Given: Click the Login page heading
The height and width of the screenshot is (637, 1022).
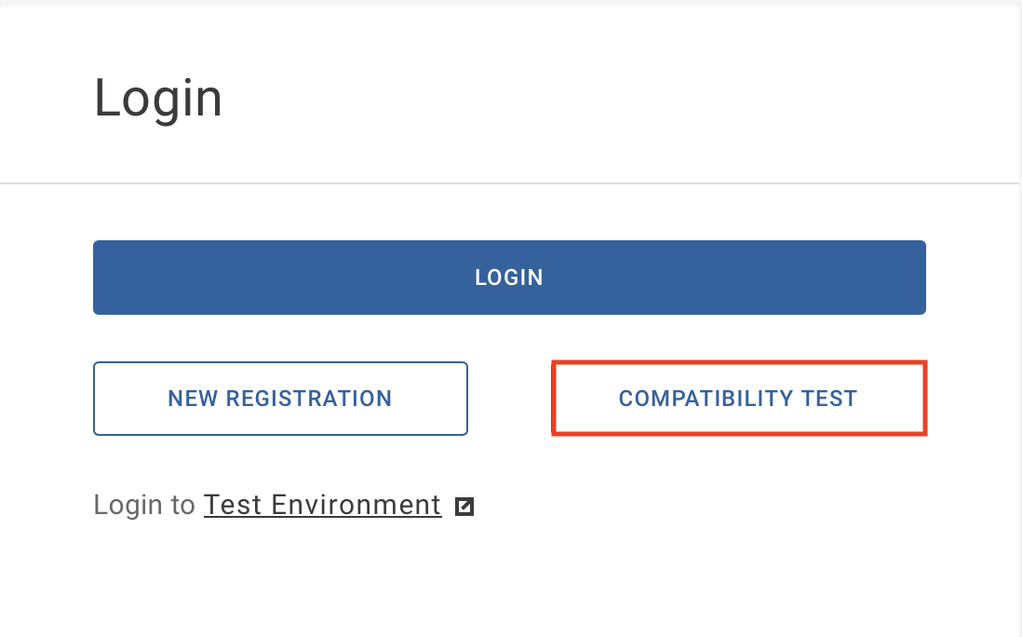Looking at the screenshot, I should click(x=158, y=99).
